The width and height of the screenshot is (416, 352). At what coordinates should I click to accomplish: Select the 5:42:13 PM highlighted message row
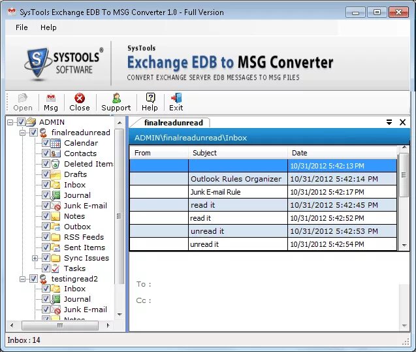pyautogui.click(x=263, y=166)
